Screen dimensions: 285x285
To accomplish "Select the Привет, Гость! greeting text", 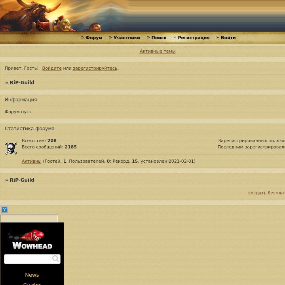I will pos(22,68).
